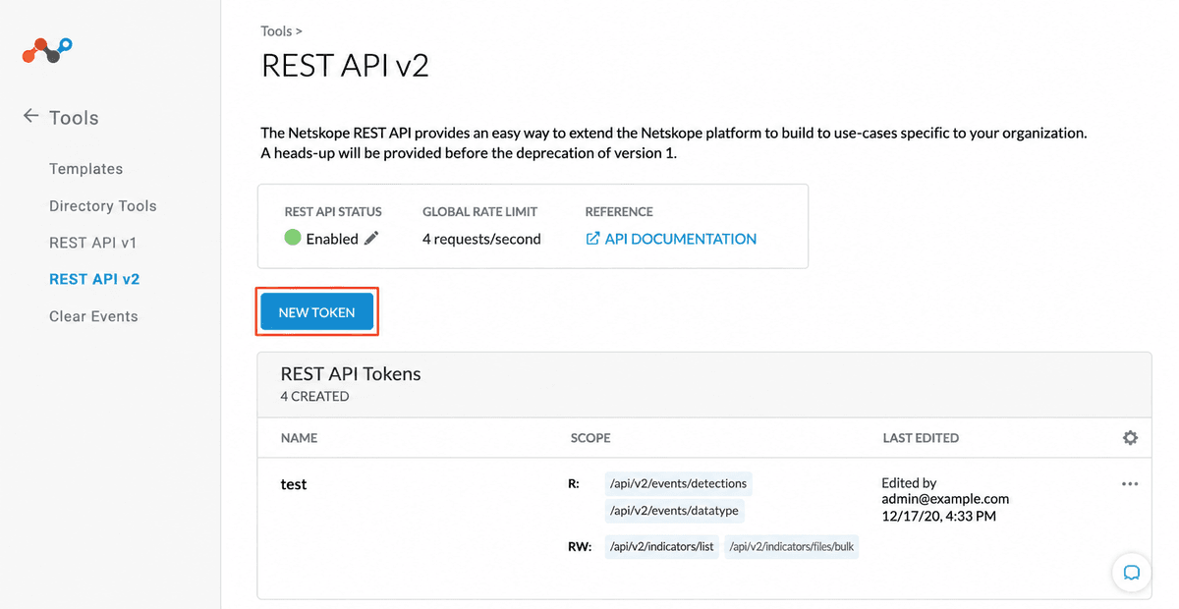
Task: Click the Tools heading in sidebar
Action: tap(74, 117)
